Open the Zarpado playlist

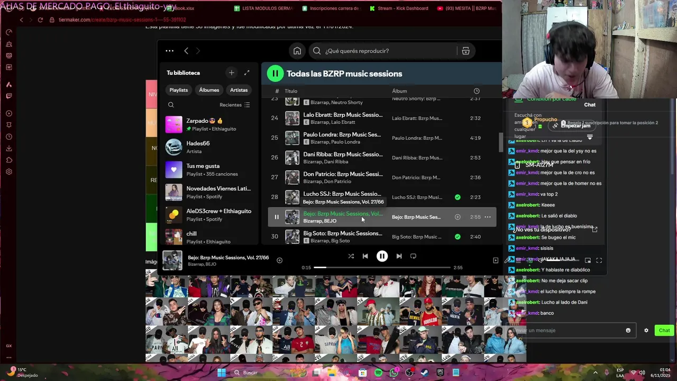click(x=209, y=124)
